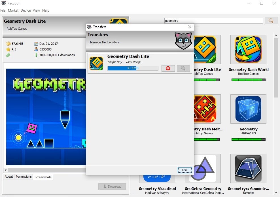
Task: Click the RobTop Games developer text in the details panel
Action: tap(17, 29)
